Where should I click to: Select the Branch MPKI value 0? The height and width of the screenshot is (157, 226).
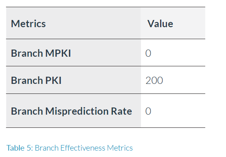(148, 53)
